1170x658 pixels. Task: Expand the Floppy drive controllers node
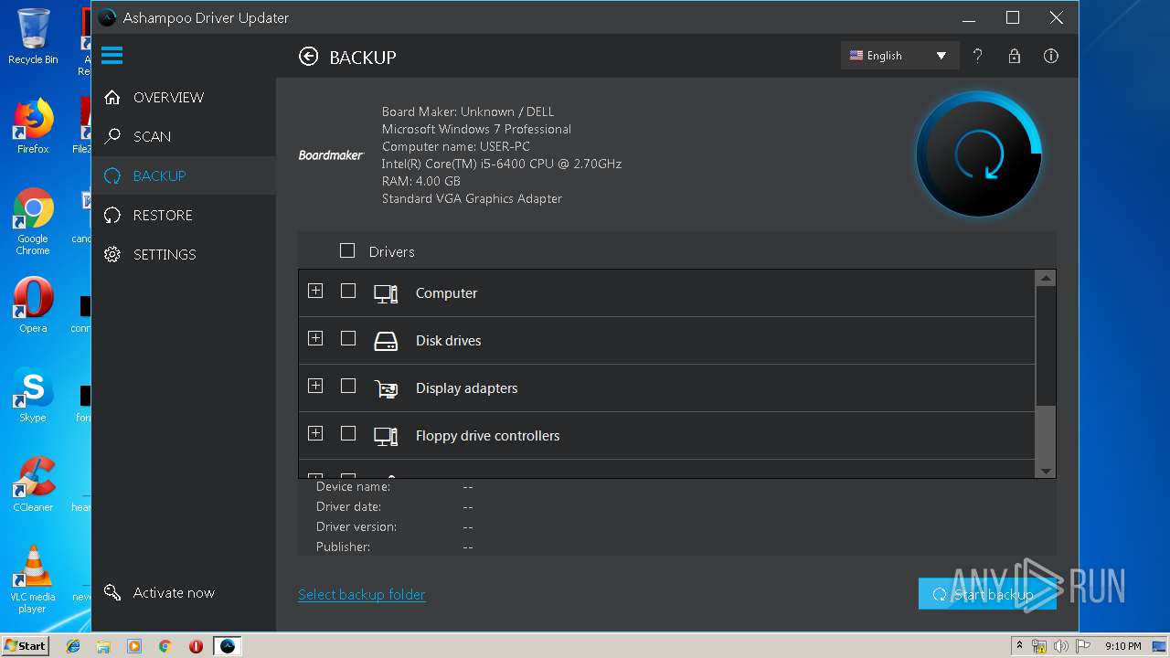click(315, 433)
